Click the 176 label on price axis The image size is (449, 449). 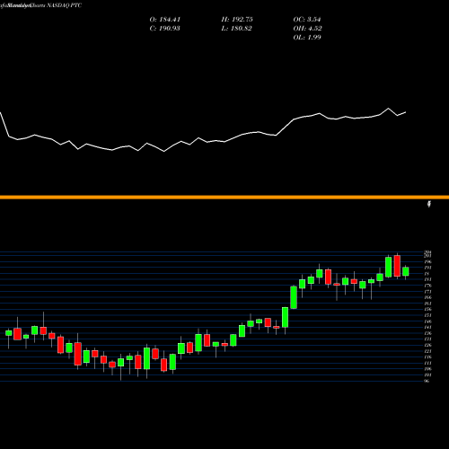427,286
